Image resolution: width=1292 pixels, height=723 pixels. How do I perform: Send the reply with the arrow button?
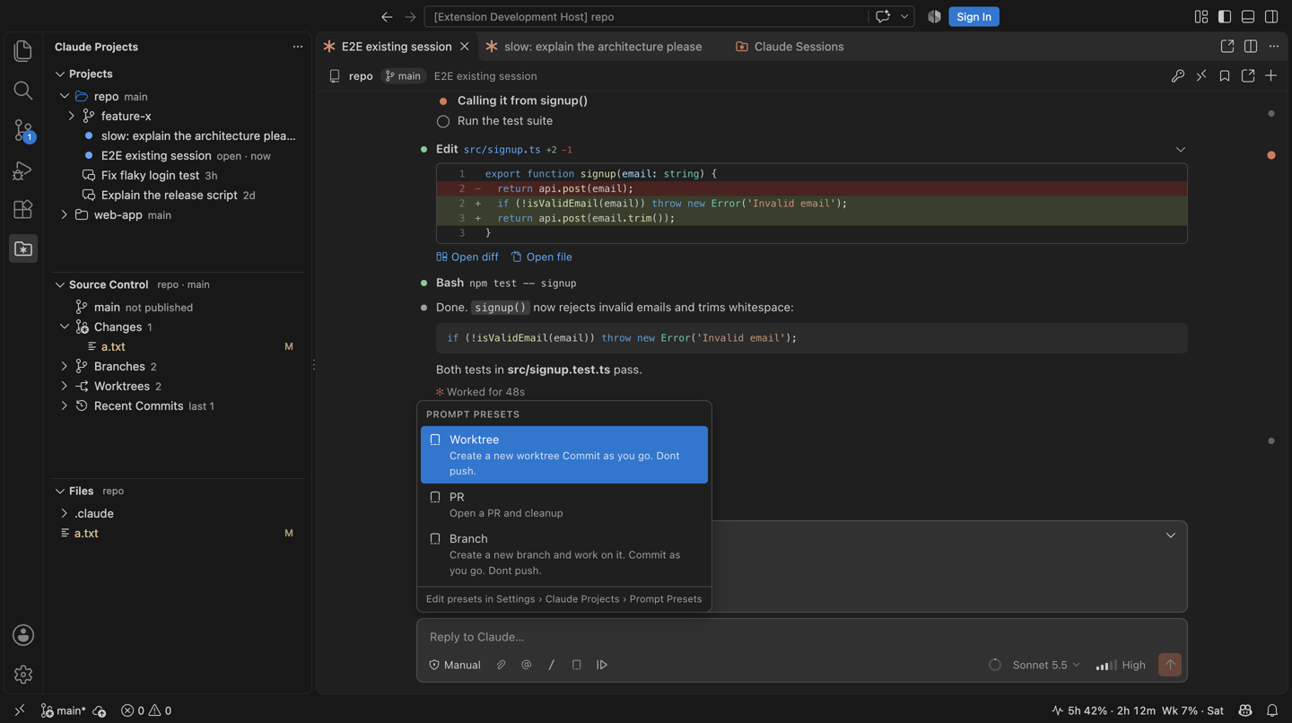(1170, 665)
